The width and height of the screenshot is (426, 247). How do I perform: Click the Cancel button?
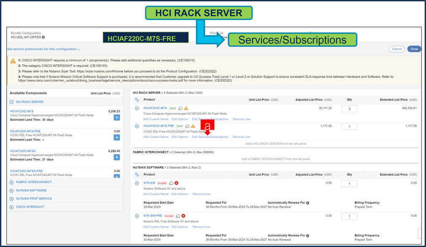coord(397,49)
